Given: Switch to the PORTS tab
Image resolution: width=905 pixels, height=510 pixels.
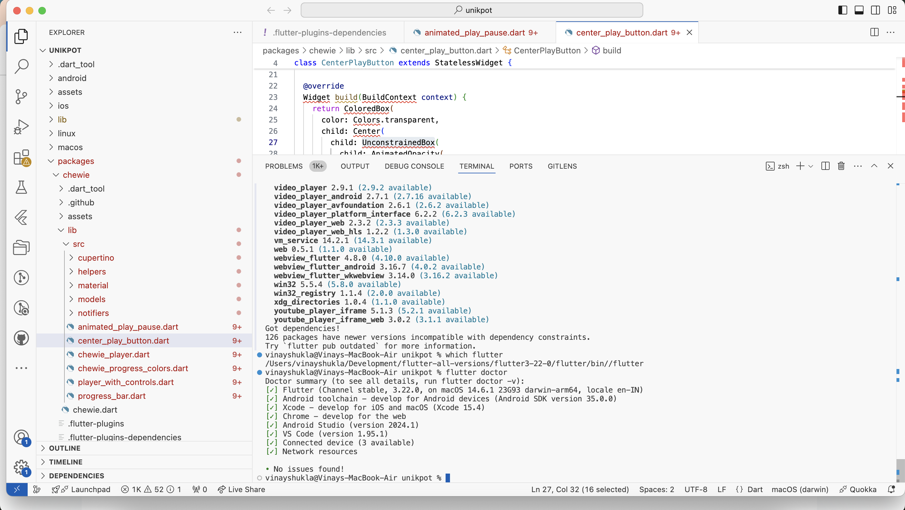Looking at the screenshot, I should (521, 166).
